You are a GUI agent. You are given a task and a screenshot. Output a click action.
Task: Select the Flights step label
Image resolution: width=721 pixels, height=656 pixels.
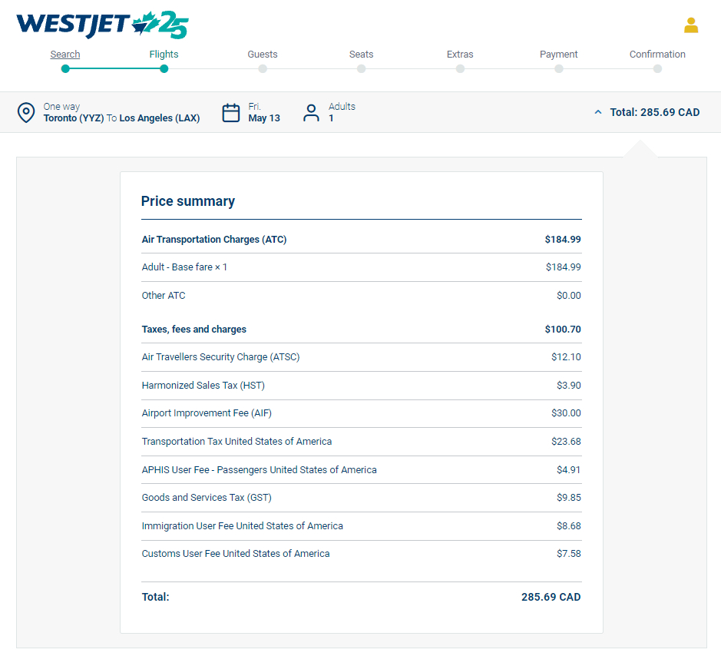[164, 55]
